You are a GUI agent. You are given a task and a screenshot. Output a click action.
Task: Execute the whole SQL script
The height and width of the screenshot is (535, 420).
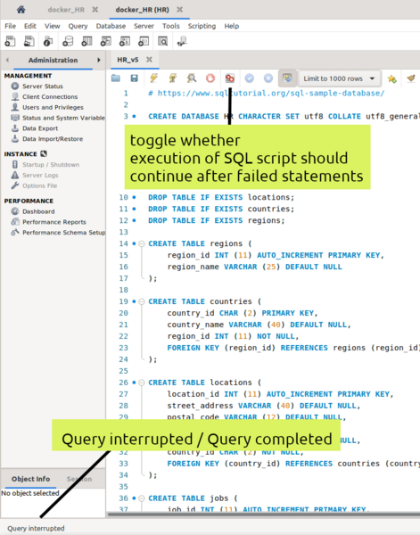coord(154,78)
